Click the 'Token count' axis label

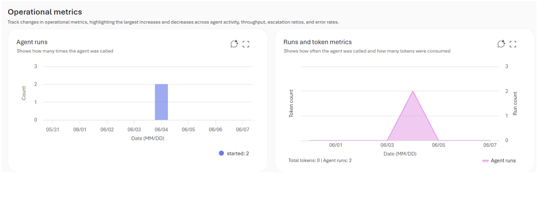click(291, 103)
